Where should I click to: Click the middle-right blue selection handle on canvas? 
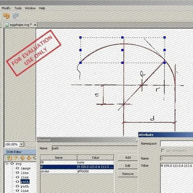(164, 50)
